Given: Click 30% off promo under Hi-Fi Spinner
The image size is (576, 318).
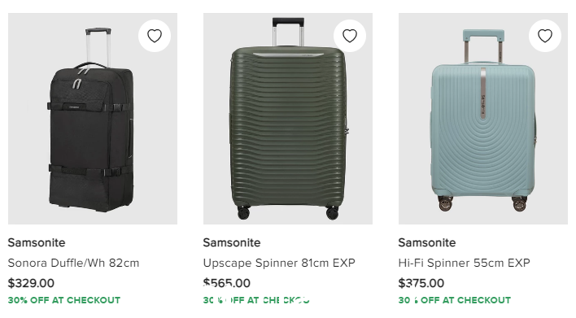Looking at the screenshot, I should pyautogui.click(x=455, y=300).
